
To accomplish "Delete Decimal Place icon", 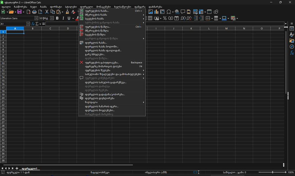I will 189,18.
